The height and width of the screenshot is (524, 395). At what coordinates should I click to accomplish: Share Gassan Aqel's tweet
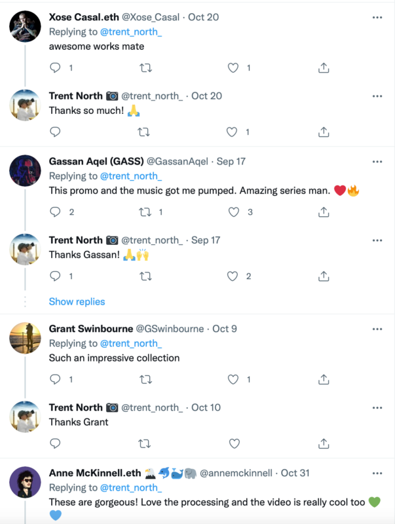[323, 212]
